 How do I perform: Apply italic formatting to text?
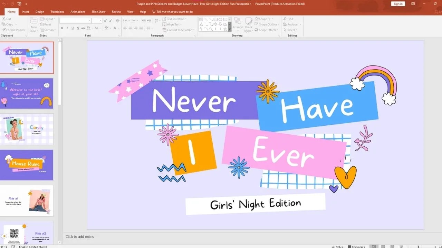(67, 28)
